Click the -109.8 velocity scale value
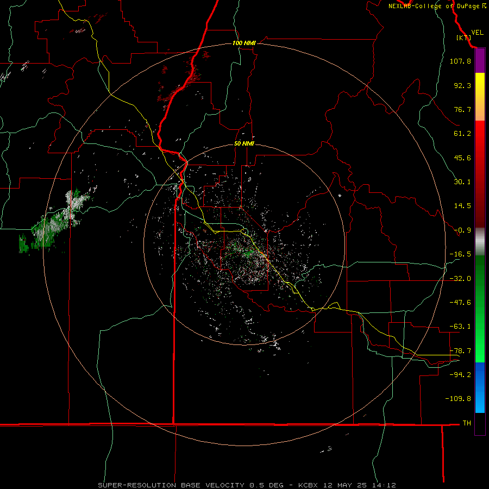The height and width of the screenshot is (489, 489). pyautogui.click(x=459, y=399)
